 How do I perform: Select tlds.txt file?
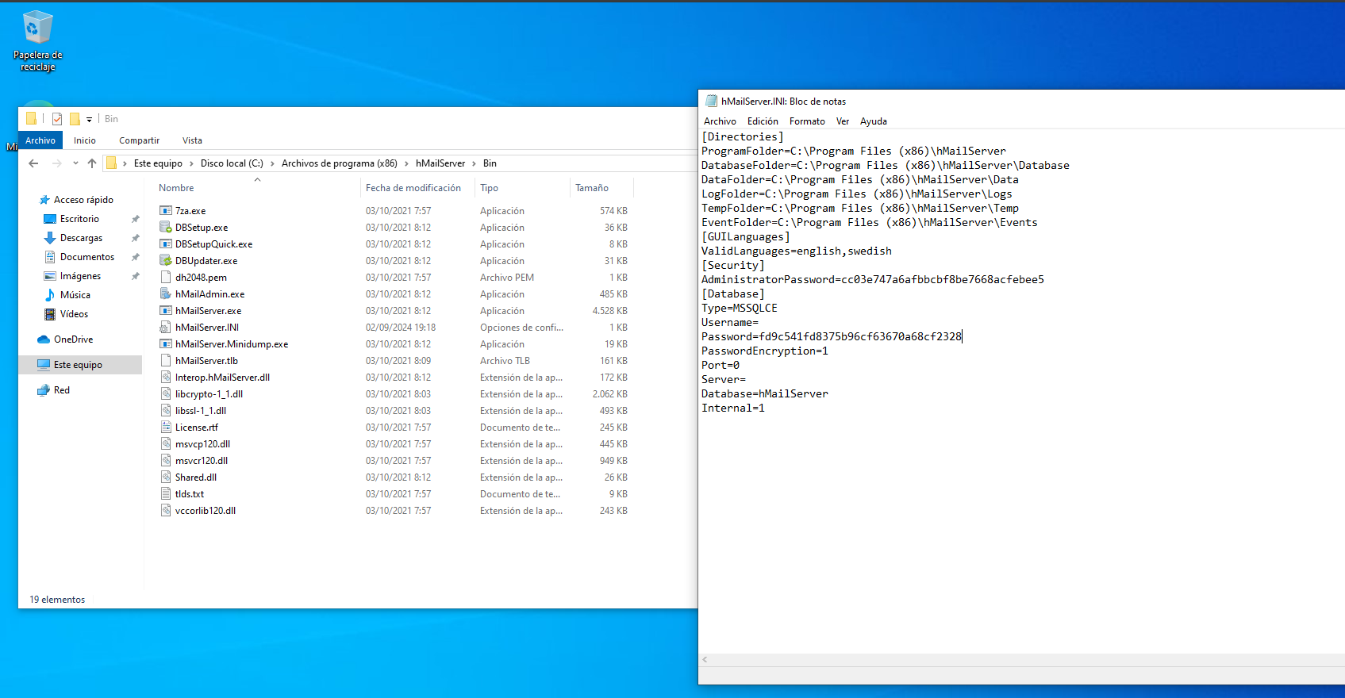(x=190, y=494)
